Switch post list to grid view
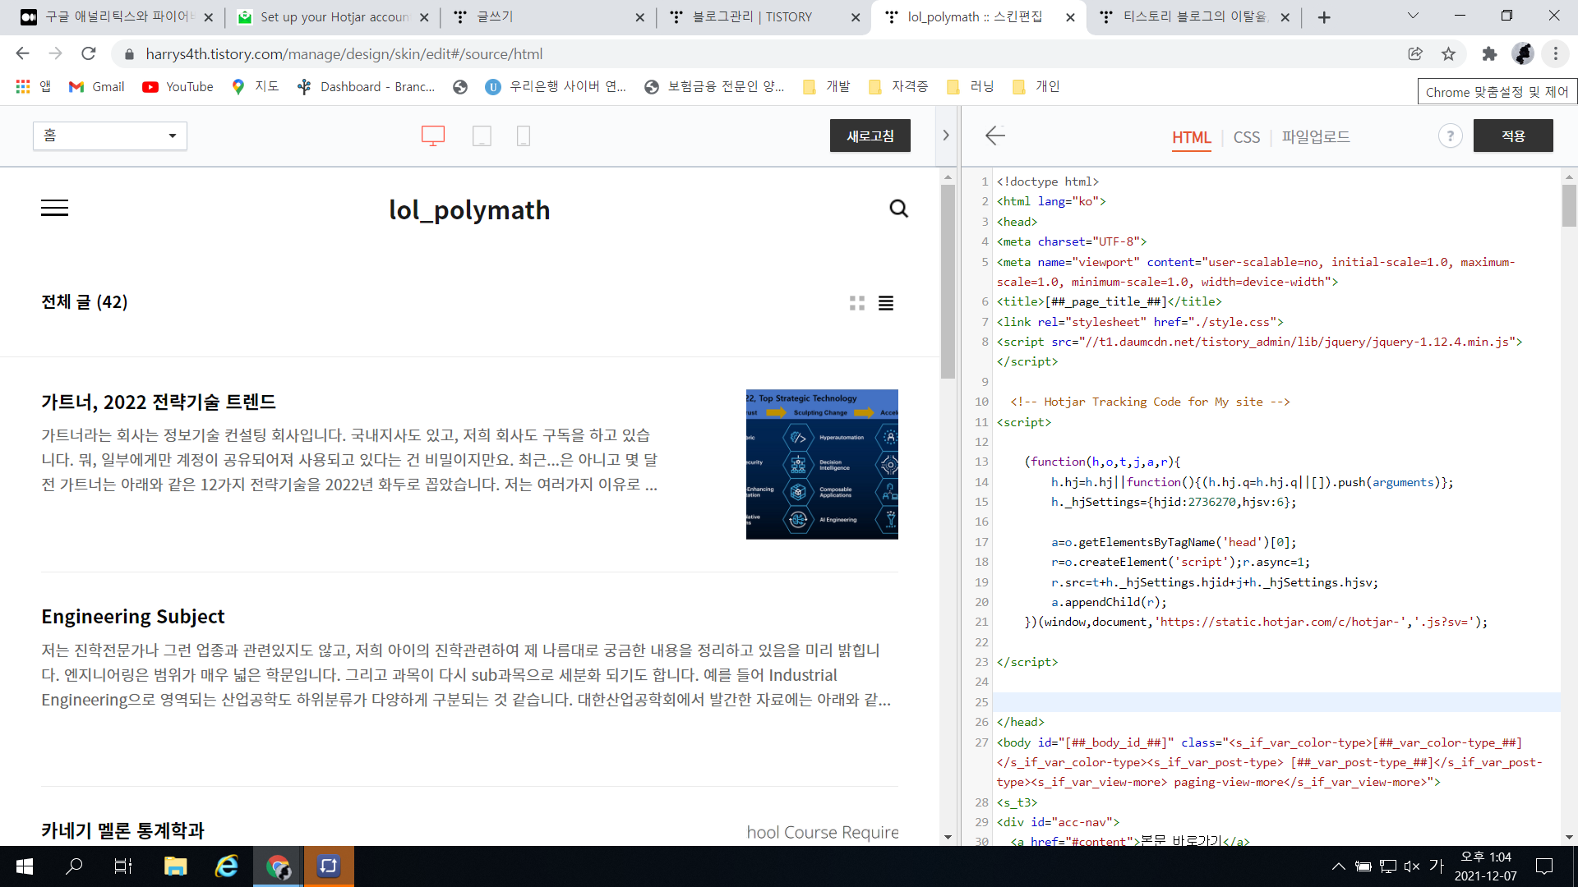The height and width of the screenshot is (887, 1578). (856, 303)
